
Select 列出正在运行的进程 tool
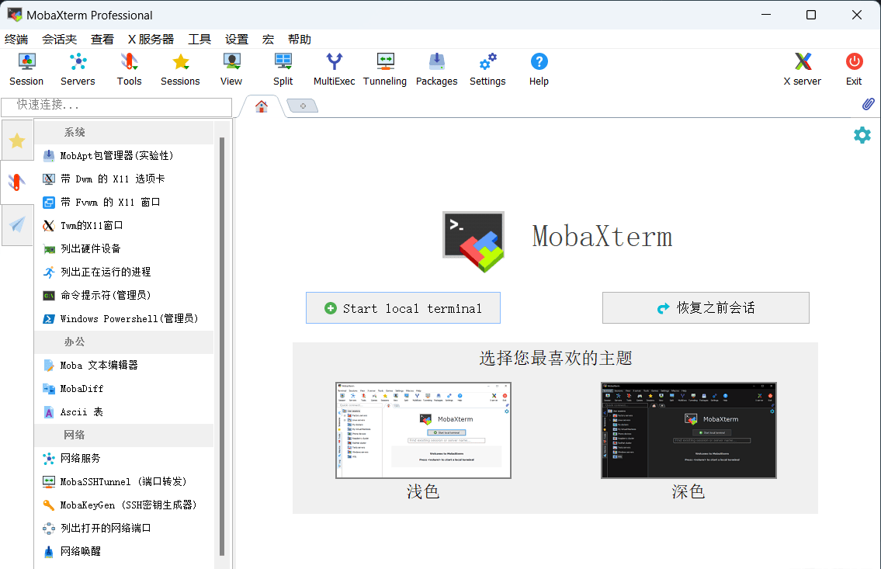point(123,272)
